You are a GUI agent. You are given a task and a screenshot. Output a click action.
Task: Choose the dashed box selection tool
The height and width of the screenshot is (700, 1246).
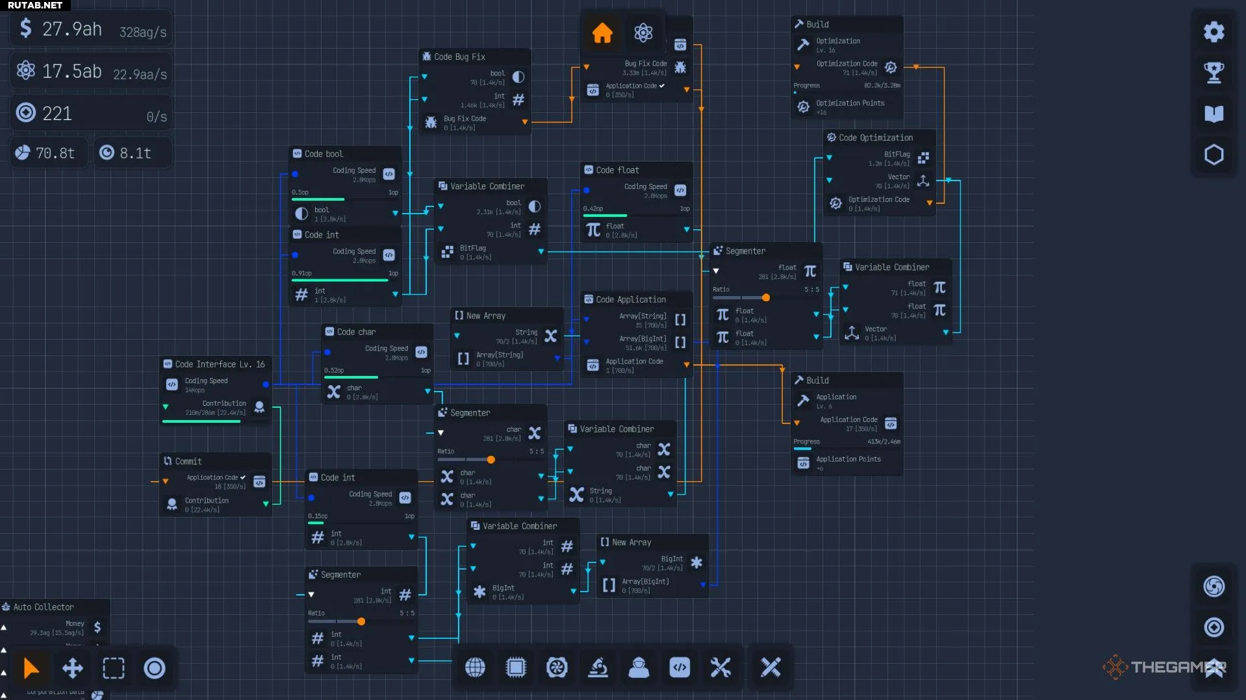(113, 668)
